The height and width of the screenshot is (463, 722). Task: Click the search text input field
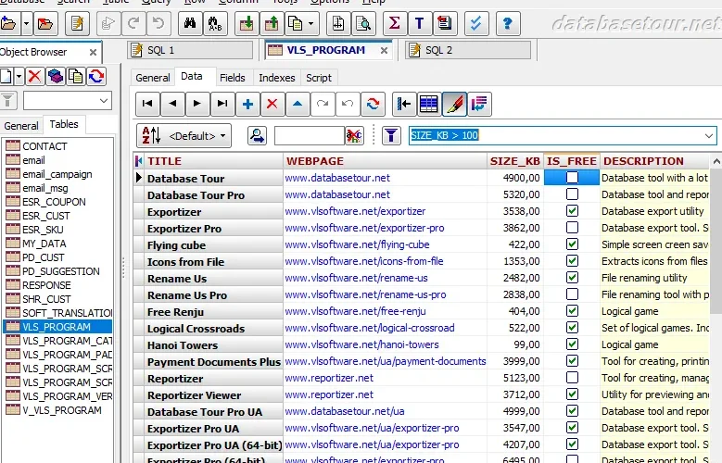[309, 136]
